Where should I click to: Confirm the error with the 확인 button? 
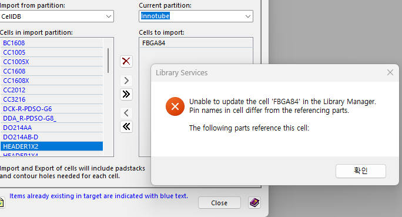(x=360, y=171)
